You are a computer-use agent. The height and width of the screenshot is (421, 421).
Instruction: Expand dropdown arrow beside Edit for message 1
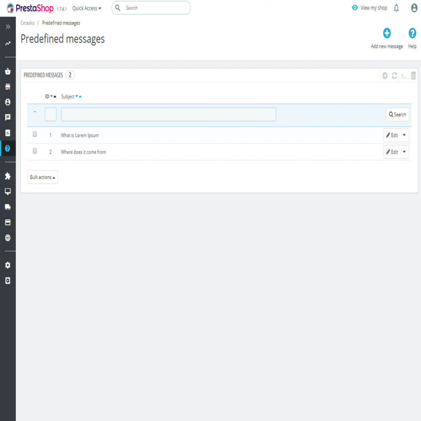point(404,135)
